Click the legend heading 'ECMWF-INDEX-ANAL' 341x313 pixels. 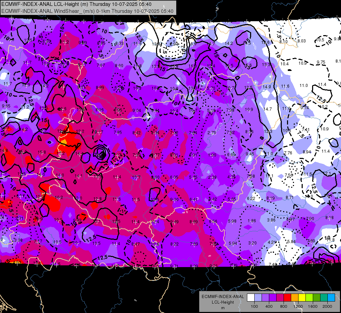[x=223, y=297]
